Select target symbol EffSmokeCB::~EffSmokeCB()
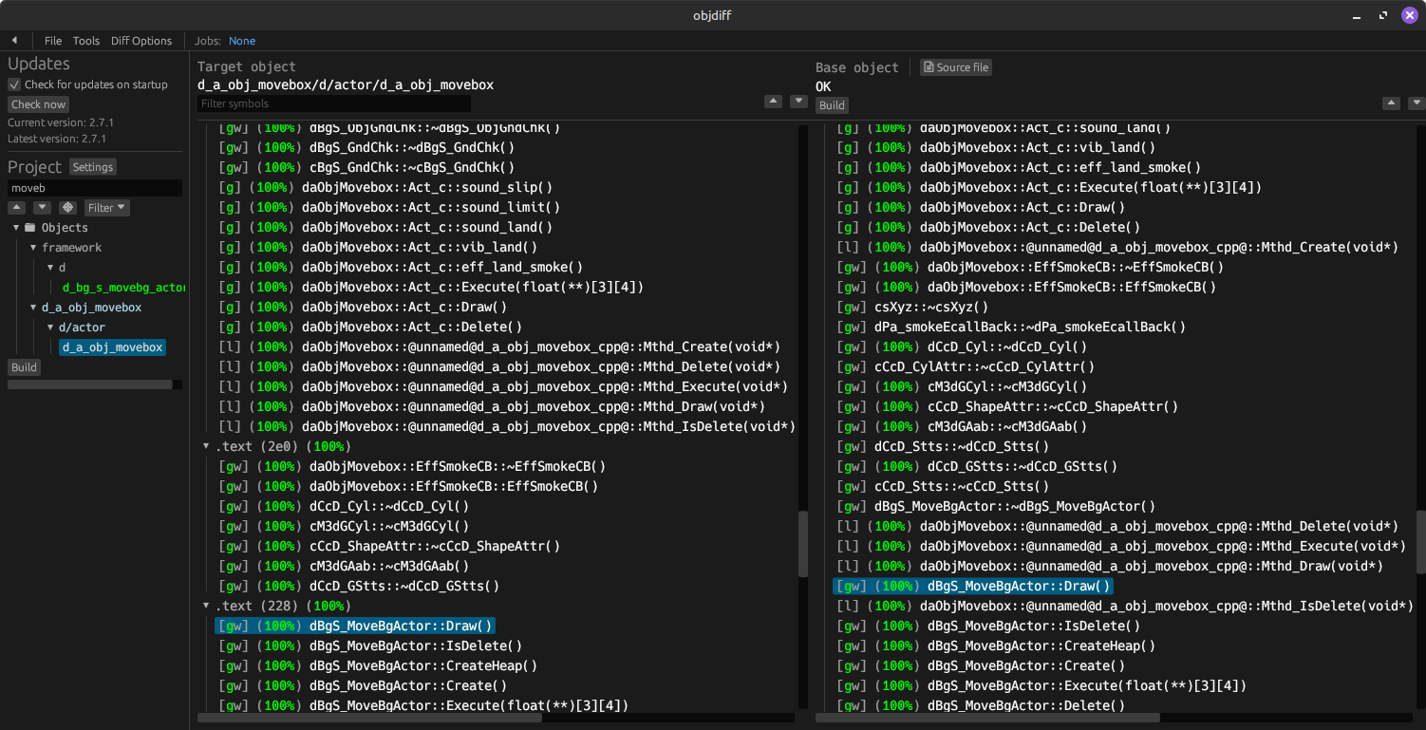1426x730 pixels. (x=412, y=466)
